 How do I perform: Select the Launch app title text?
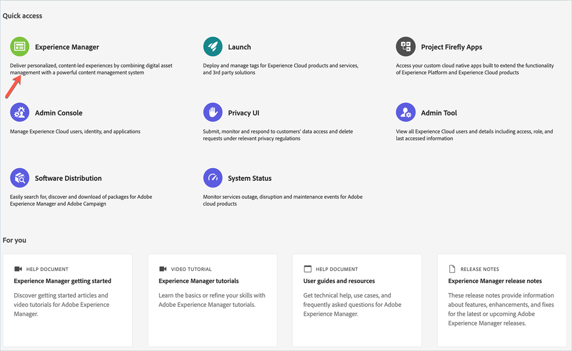point(239,47)
